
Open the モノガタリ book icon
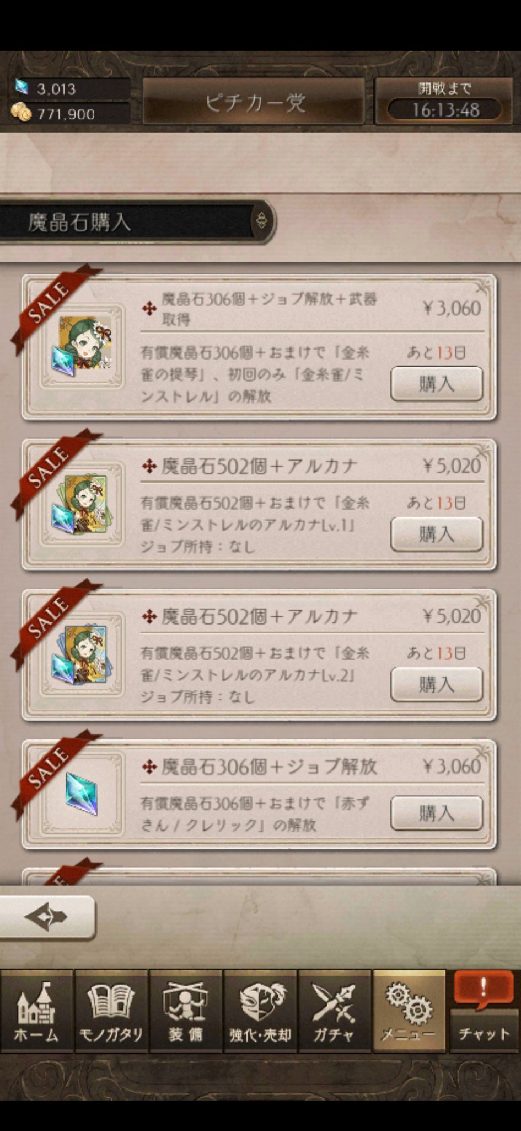coord(111,1011)
